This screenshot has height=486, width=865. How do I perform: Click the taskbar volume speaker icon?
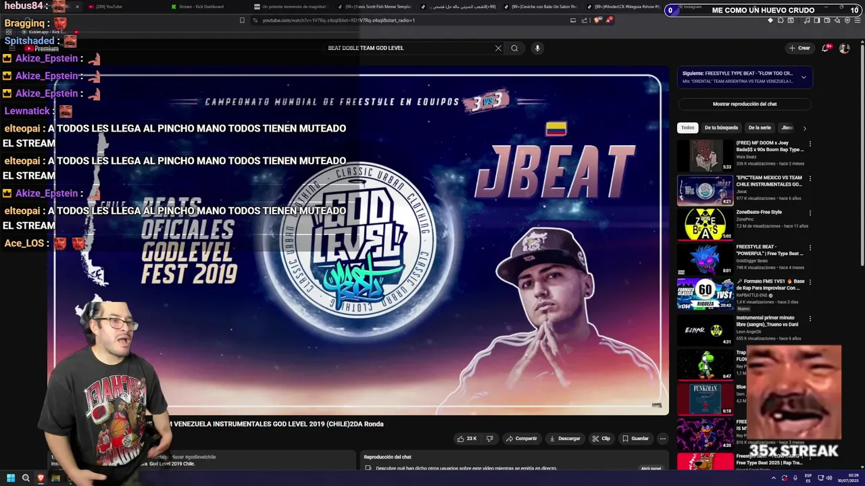coord(829,478)
